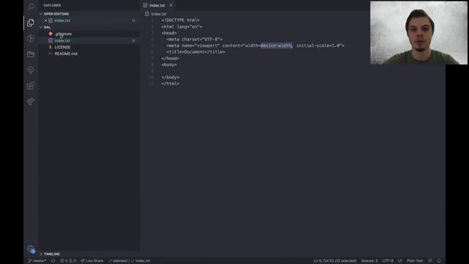Click the Ln 5, Col 52 position indicator
This screenshot has height=264, width=469.
coord(335,261)
